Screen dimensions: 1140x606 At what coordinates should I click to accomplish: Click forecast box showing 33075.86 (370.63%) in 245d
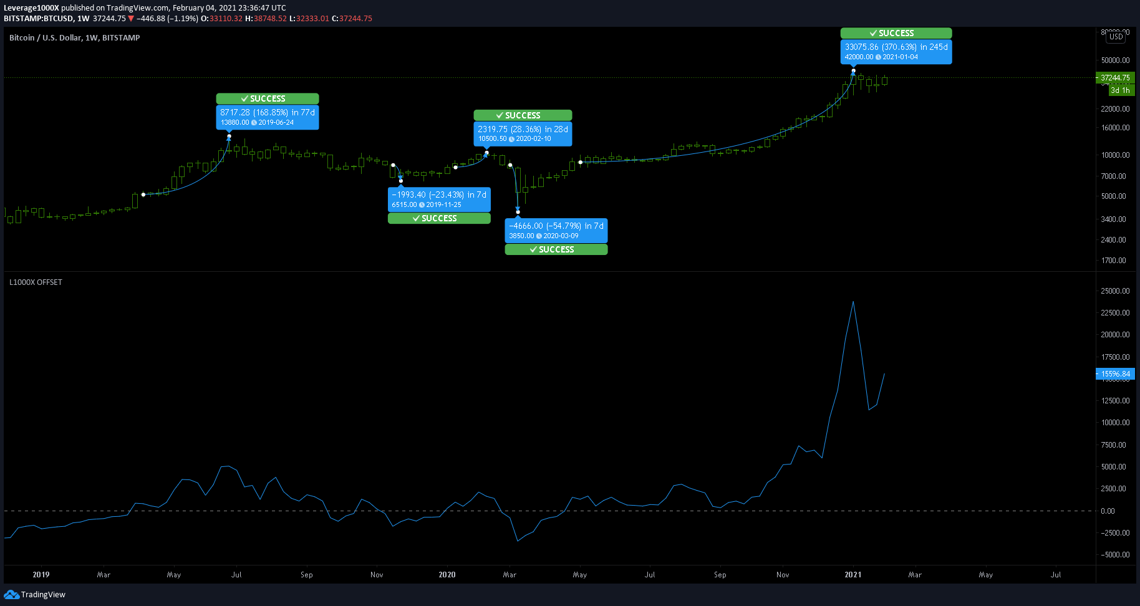tap(896, 52)
